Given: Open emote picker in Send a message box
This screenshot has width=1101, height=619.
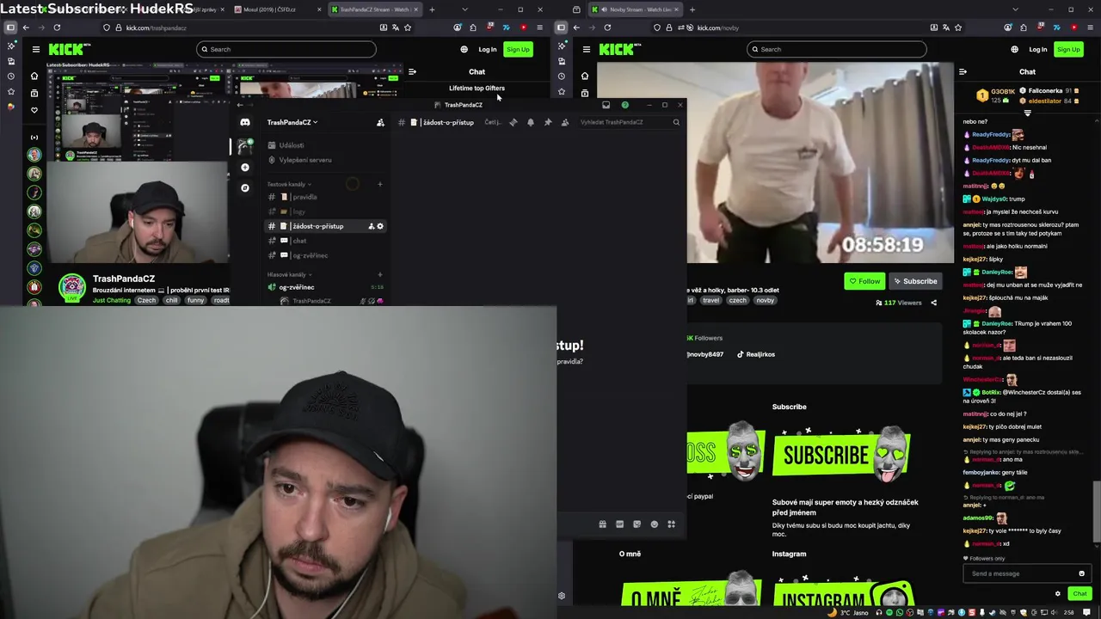Looking at the screenshot, I should (x=1081, y=573).
